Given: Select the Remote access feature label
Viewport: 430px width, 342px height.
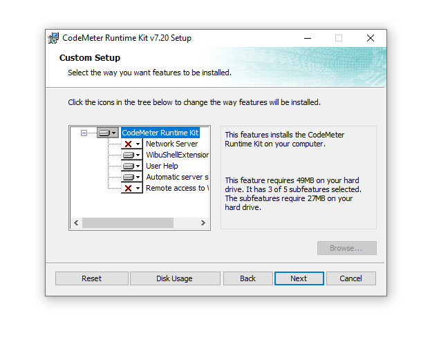Looking at the screenshot, I should 177,188.
